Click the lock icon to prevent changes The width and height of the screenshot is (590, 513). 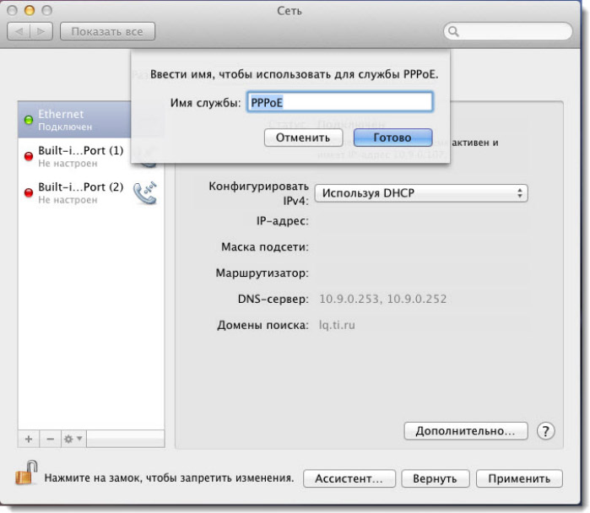pyautogui.click(x=26, y=472)
